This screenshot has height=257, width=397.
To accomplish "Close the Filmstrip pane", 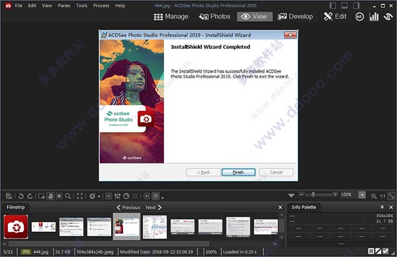I will point(281,207).
